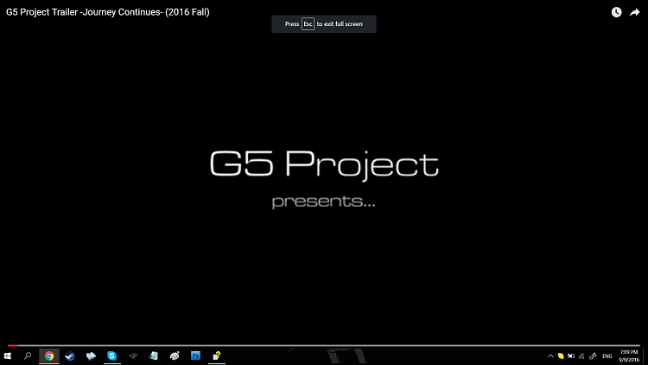The height and width of the screenshot is (365, 648).
Task: Open the book app icon in taskbar
Action: [91, 355]
